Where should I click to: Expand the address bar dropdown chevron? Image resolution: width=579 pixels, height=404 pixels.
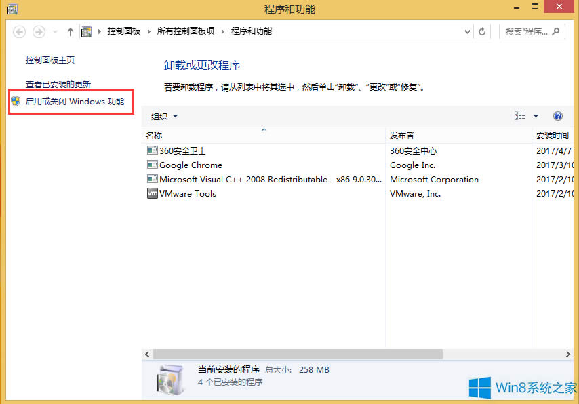click(469, 31)
